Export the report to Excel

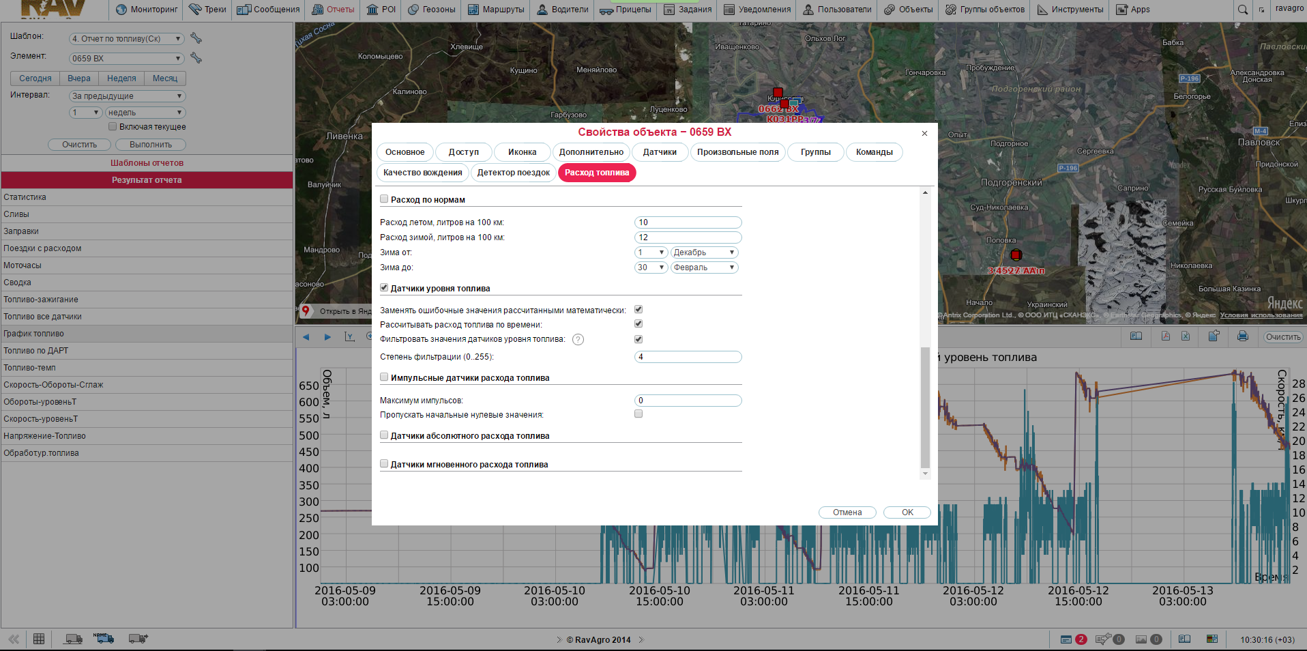click(1186, 336)
